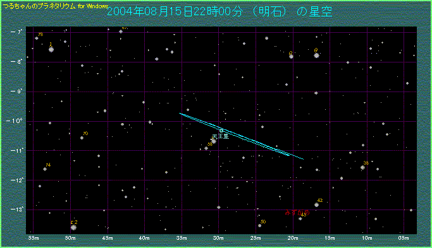The width and height of the screenshot is (432, 248).
Task: Click the 10m right ascension label
Action: tap(367, 238)
